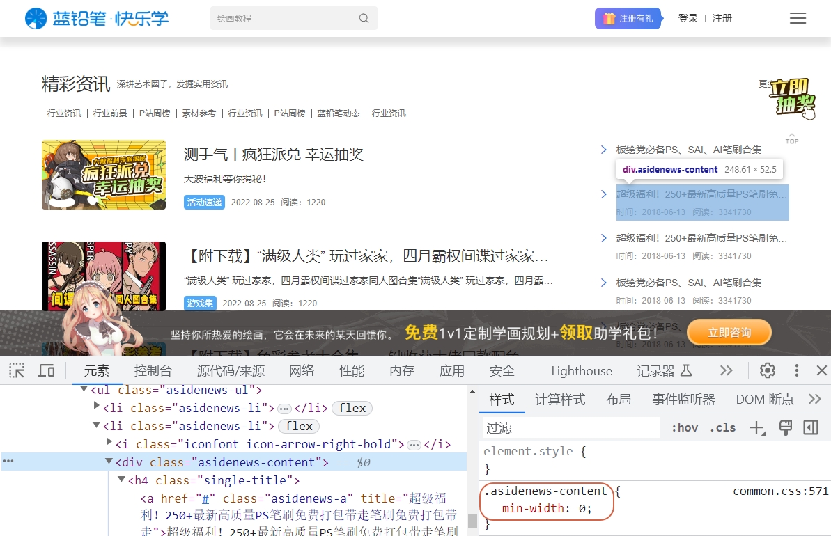Screen dimensions: 831x536
Task: Toggle the flex badge on expanded asidenews-li
Action: 299,426
